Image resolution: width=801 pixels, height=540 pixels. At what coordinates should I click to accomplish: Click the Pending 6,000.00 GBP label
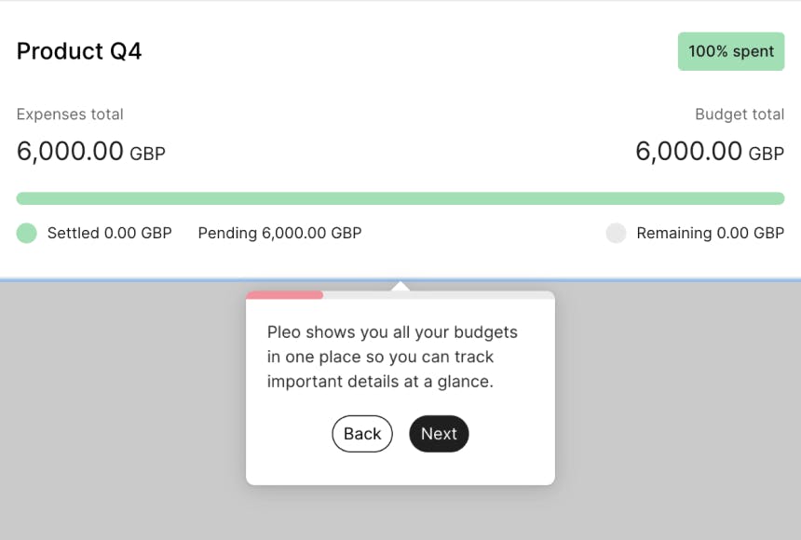pyautogui.click(x=279, y=233)
